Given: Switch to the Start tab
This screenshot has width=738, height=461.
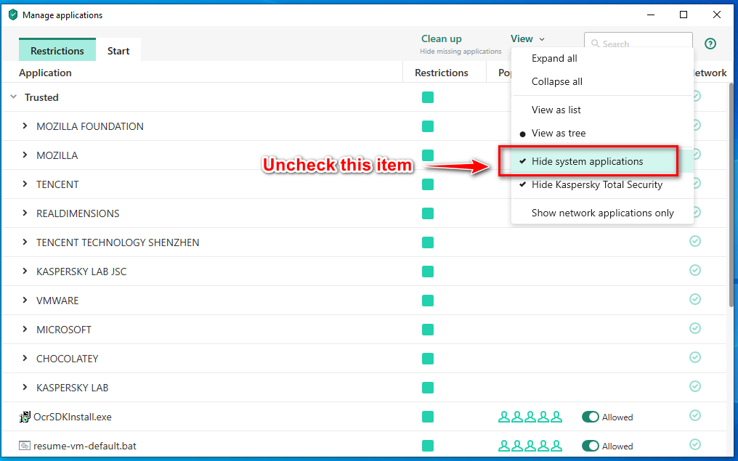Looking at the screenshot, I should 118,50.
